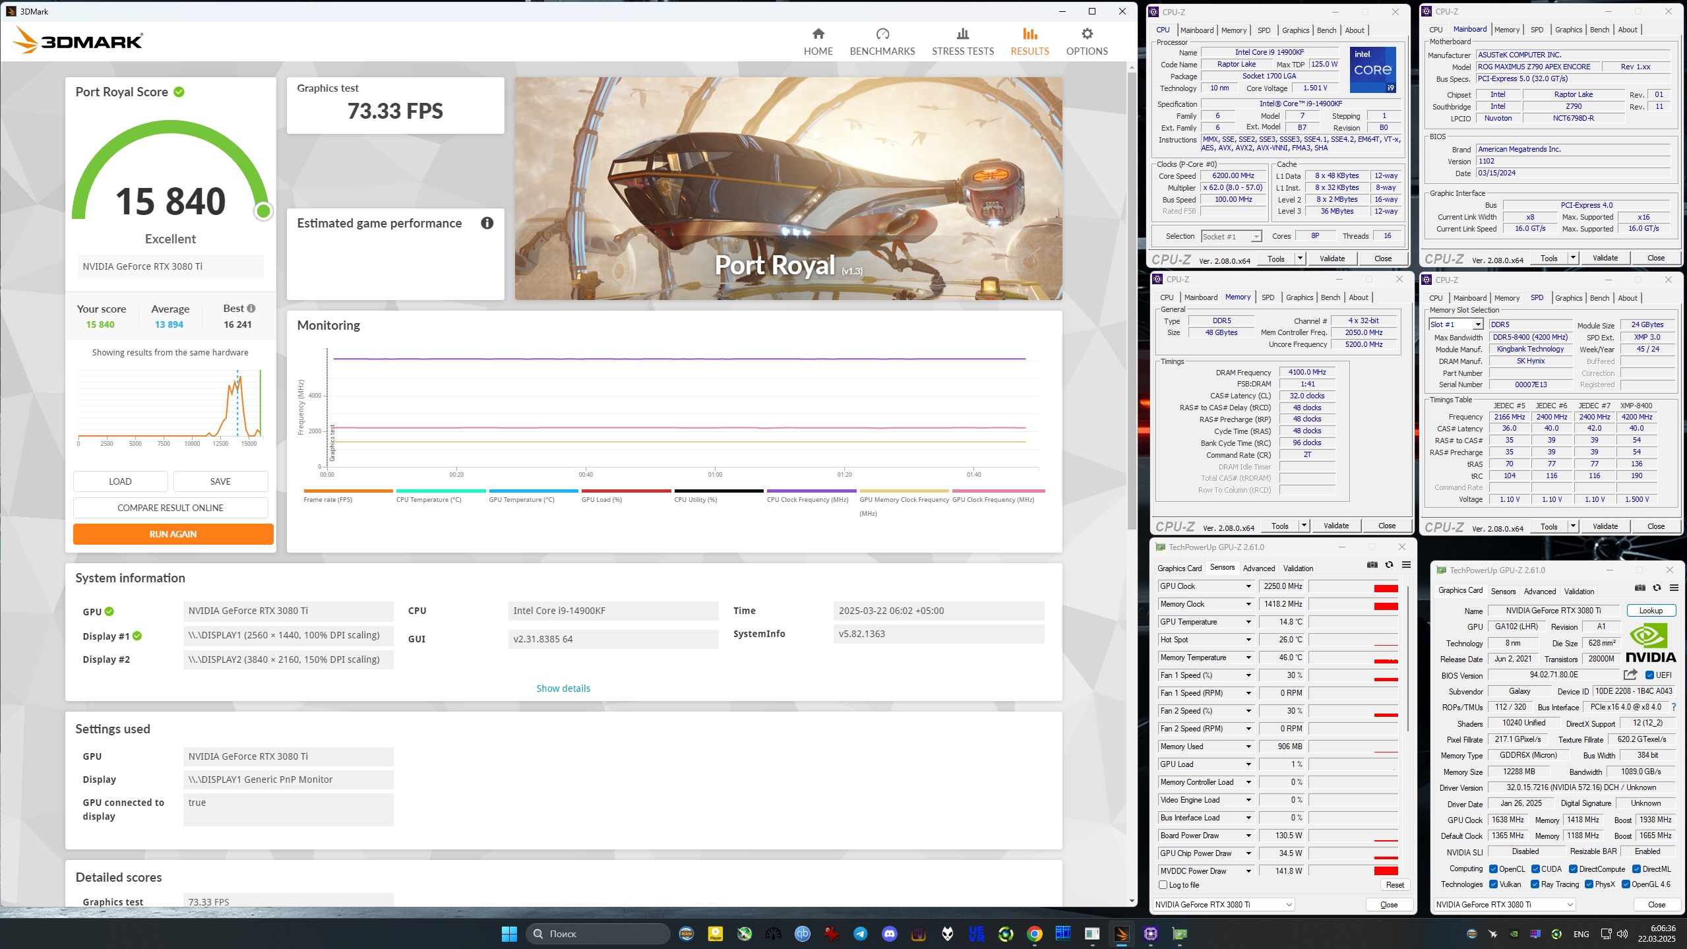The height and width of the screenshot is (949, 1687).
Task: Open the Socket #1 selection dropdown in CPU-Z
Action: (x=1231, y=236)
